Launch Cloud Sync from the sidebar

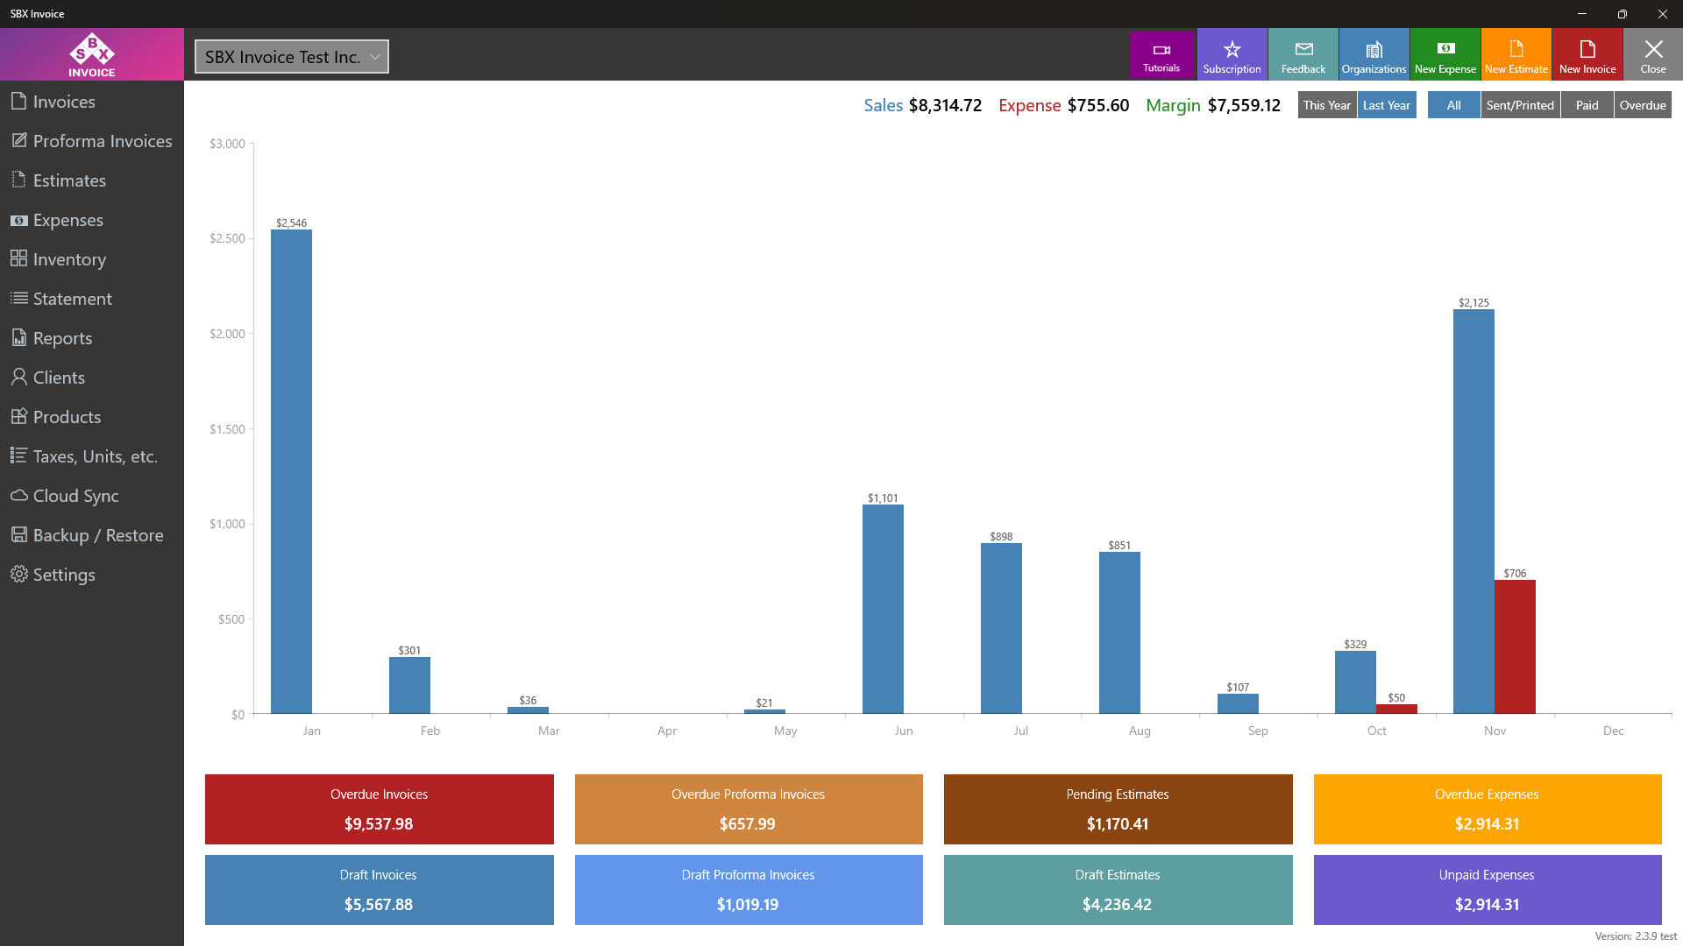[75, 496]
